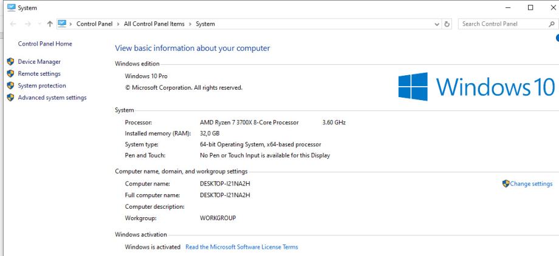The width and height of the screenshot is (559, 256).
Task: Click the Advanced system settings shield icon
Action: (10, 98)
